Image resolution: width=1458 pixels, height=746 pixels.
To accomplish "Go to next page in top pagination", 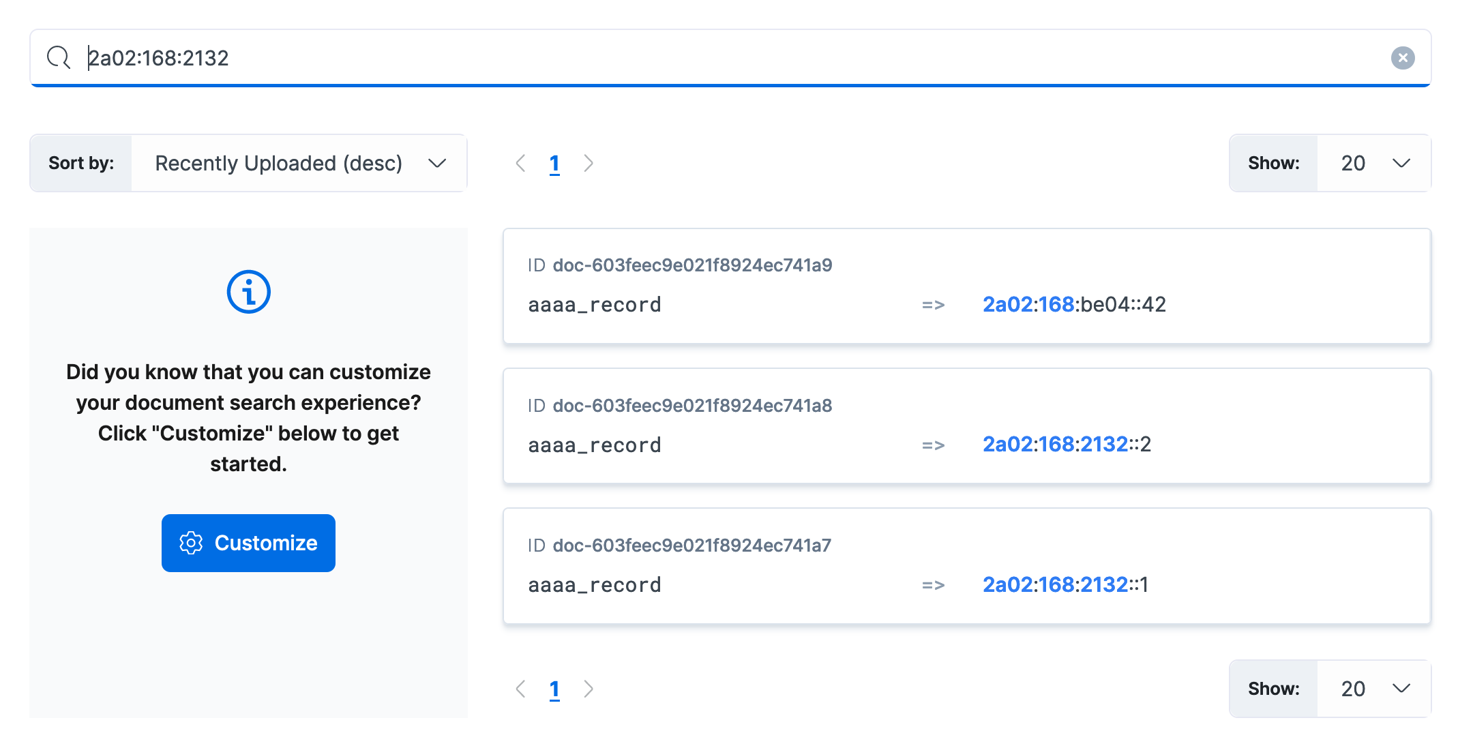I will (589, 164).
